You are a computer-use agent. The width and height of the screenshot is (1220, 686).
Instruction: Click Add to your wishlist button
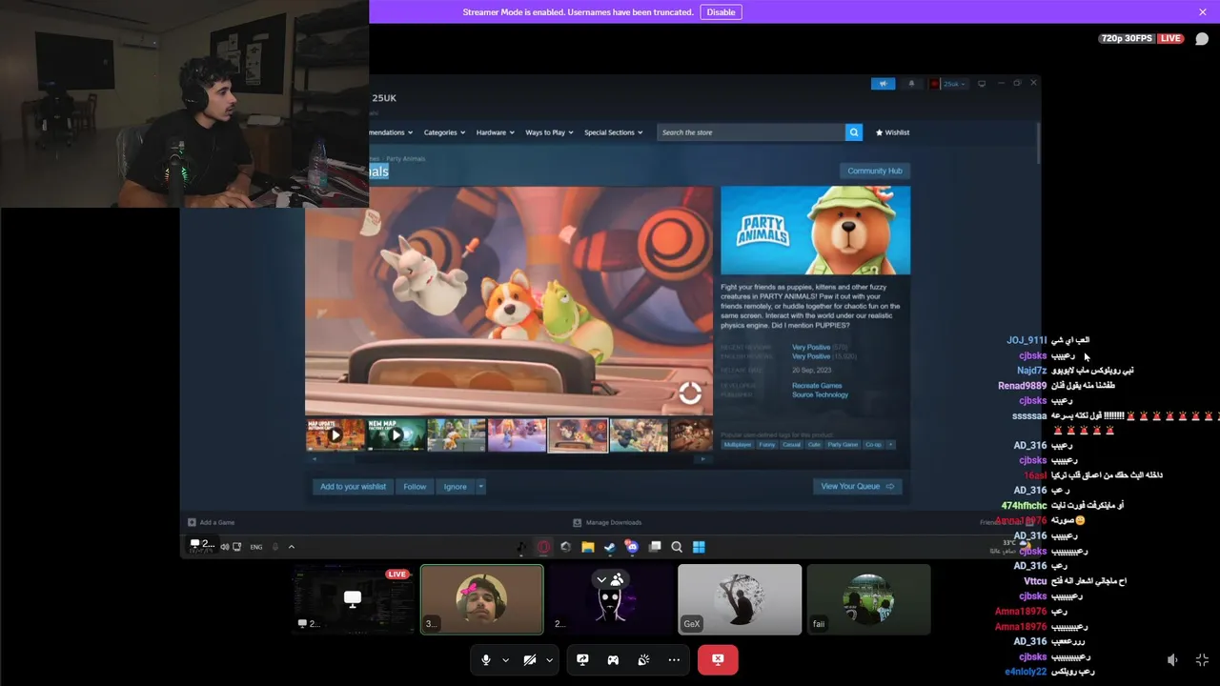click(353, 487)
